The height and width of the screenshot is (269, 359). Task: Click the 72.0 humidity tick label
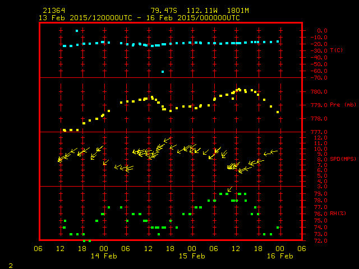(x=320, y=241)
